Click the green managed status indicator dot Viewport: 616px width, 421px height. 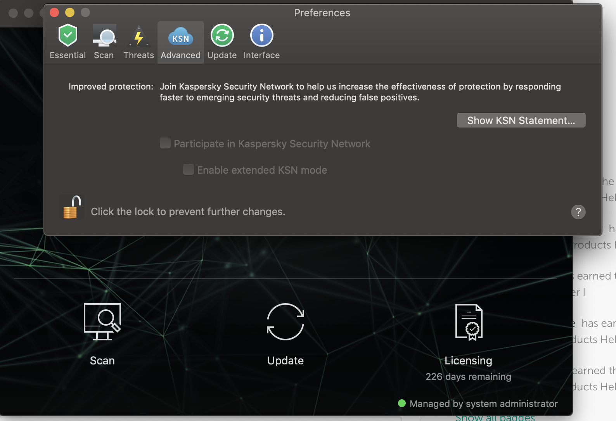[x=402, y=404]
